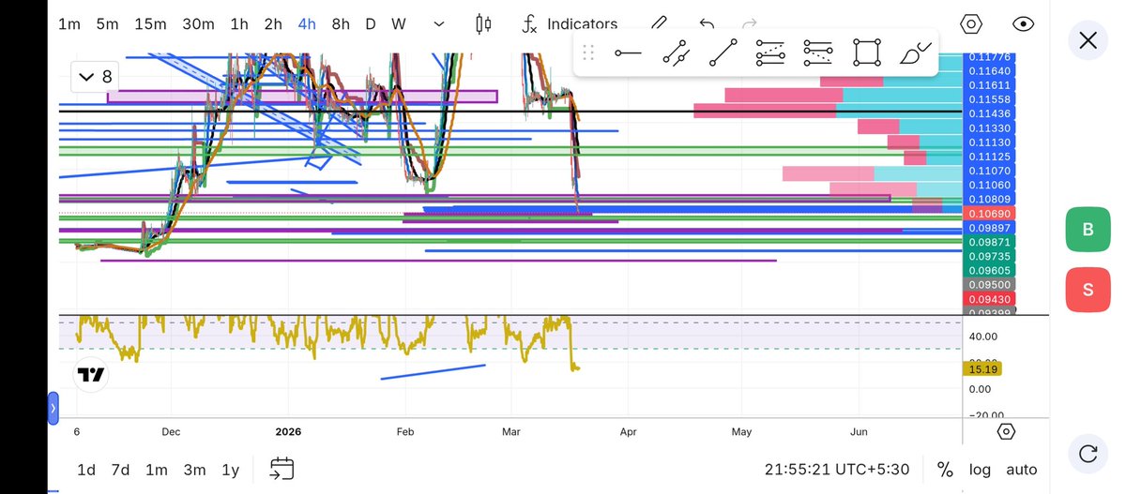Click the greyed redo arrow
The image size is (1126, 494).
click(x=749, y=24)
